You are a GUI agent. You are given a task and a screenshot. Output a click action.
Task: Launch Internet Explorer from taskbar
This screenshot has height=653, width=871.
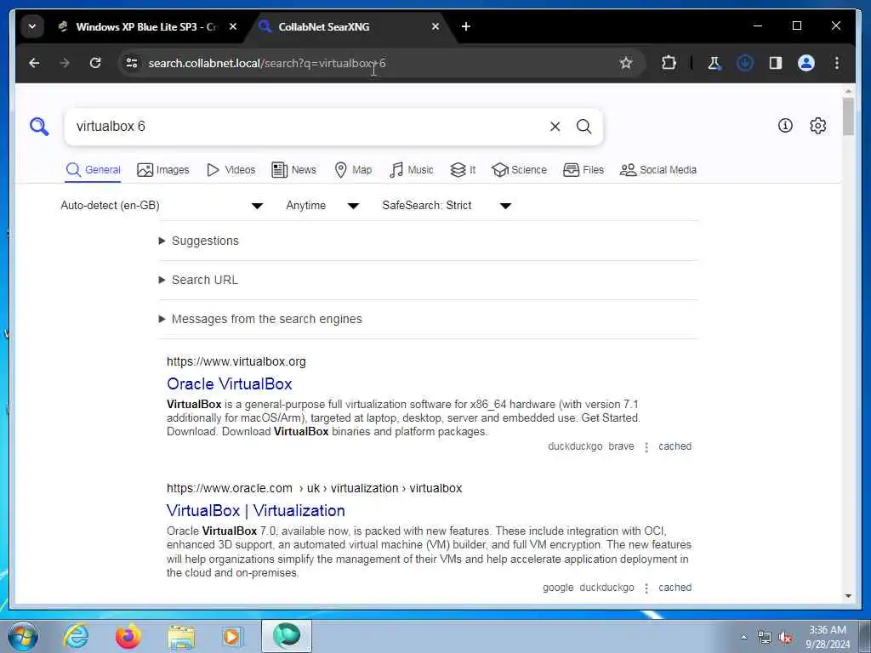(x=76, y=636)
